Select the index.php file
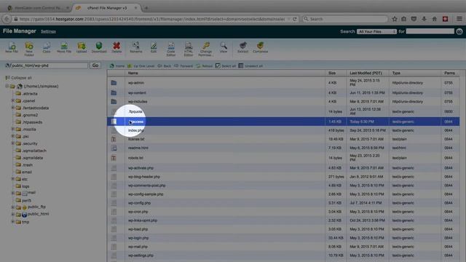The height and width of the screenshot is (262, 466). (x=283, y=130)
